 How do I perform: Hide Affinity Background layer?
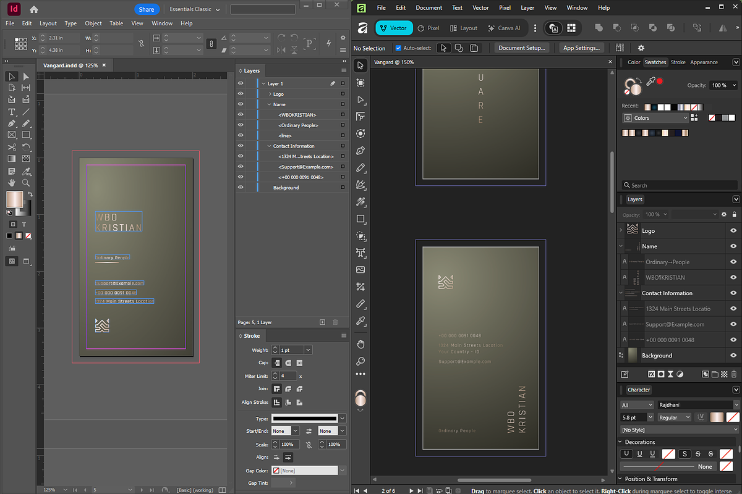733,355
